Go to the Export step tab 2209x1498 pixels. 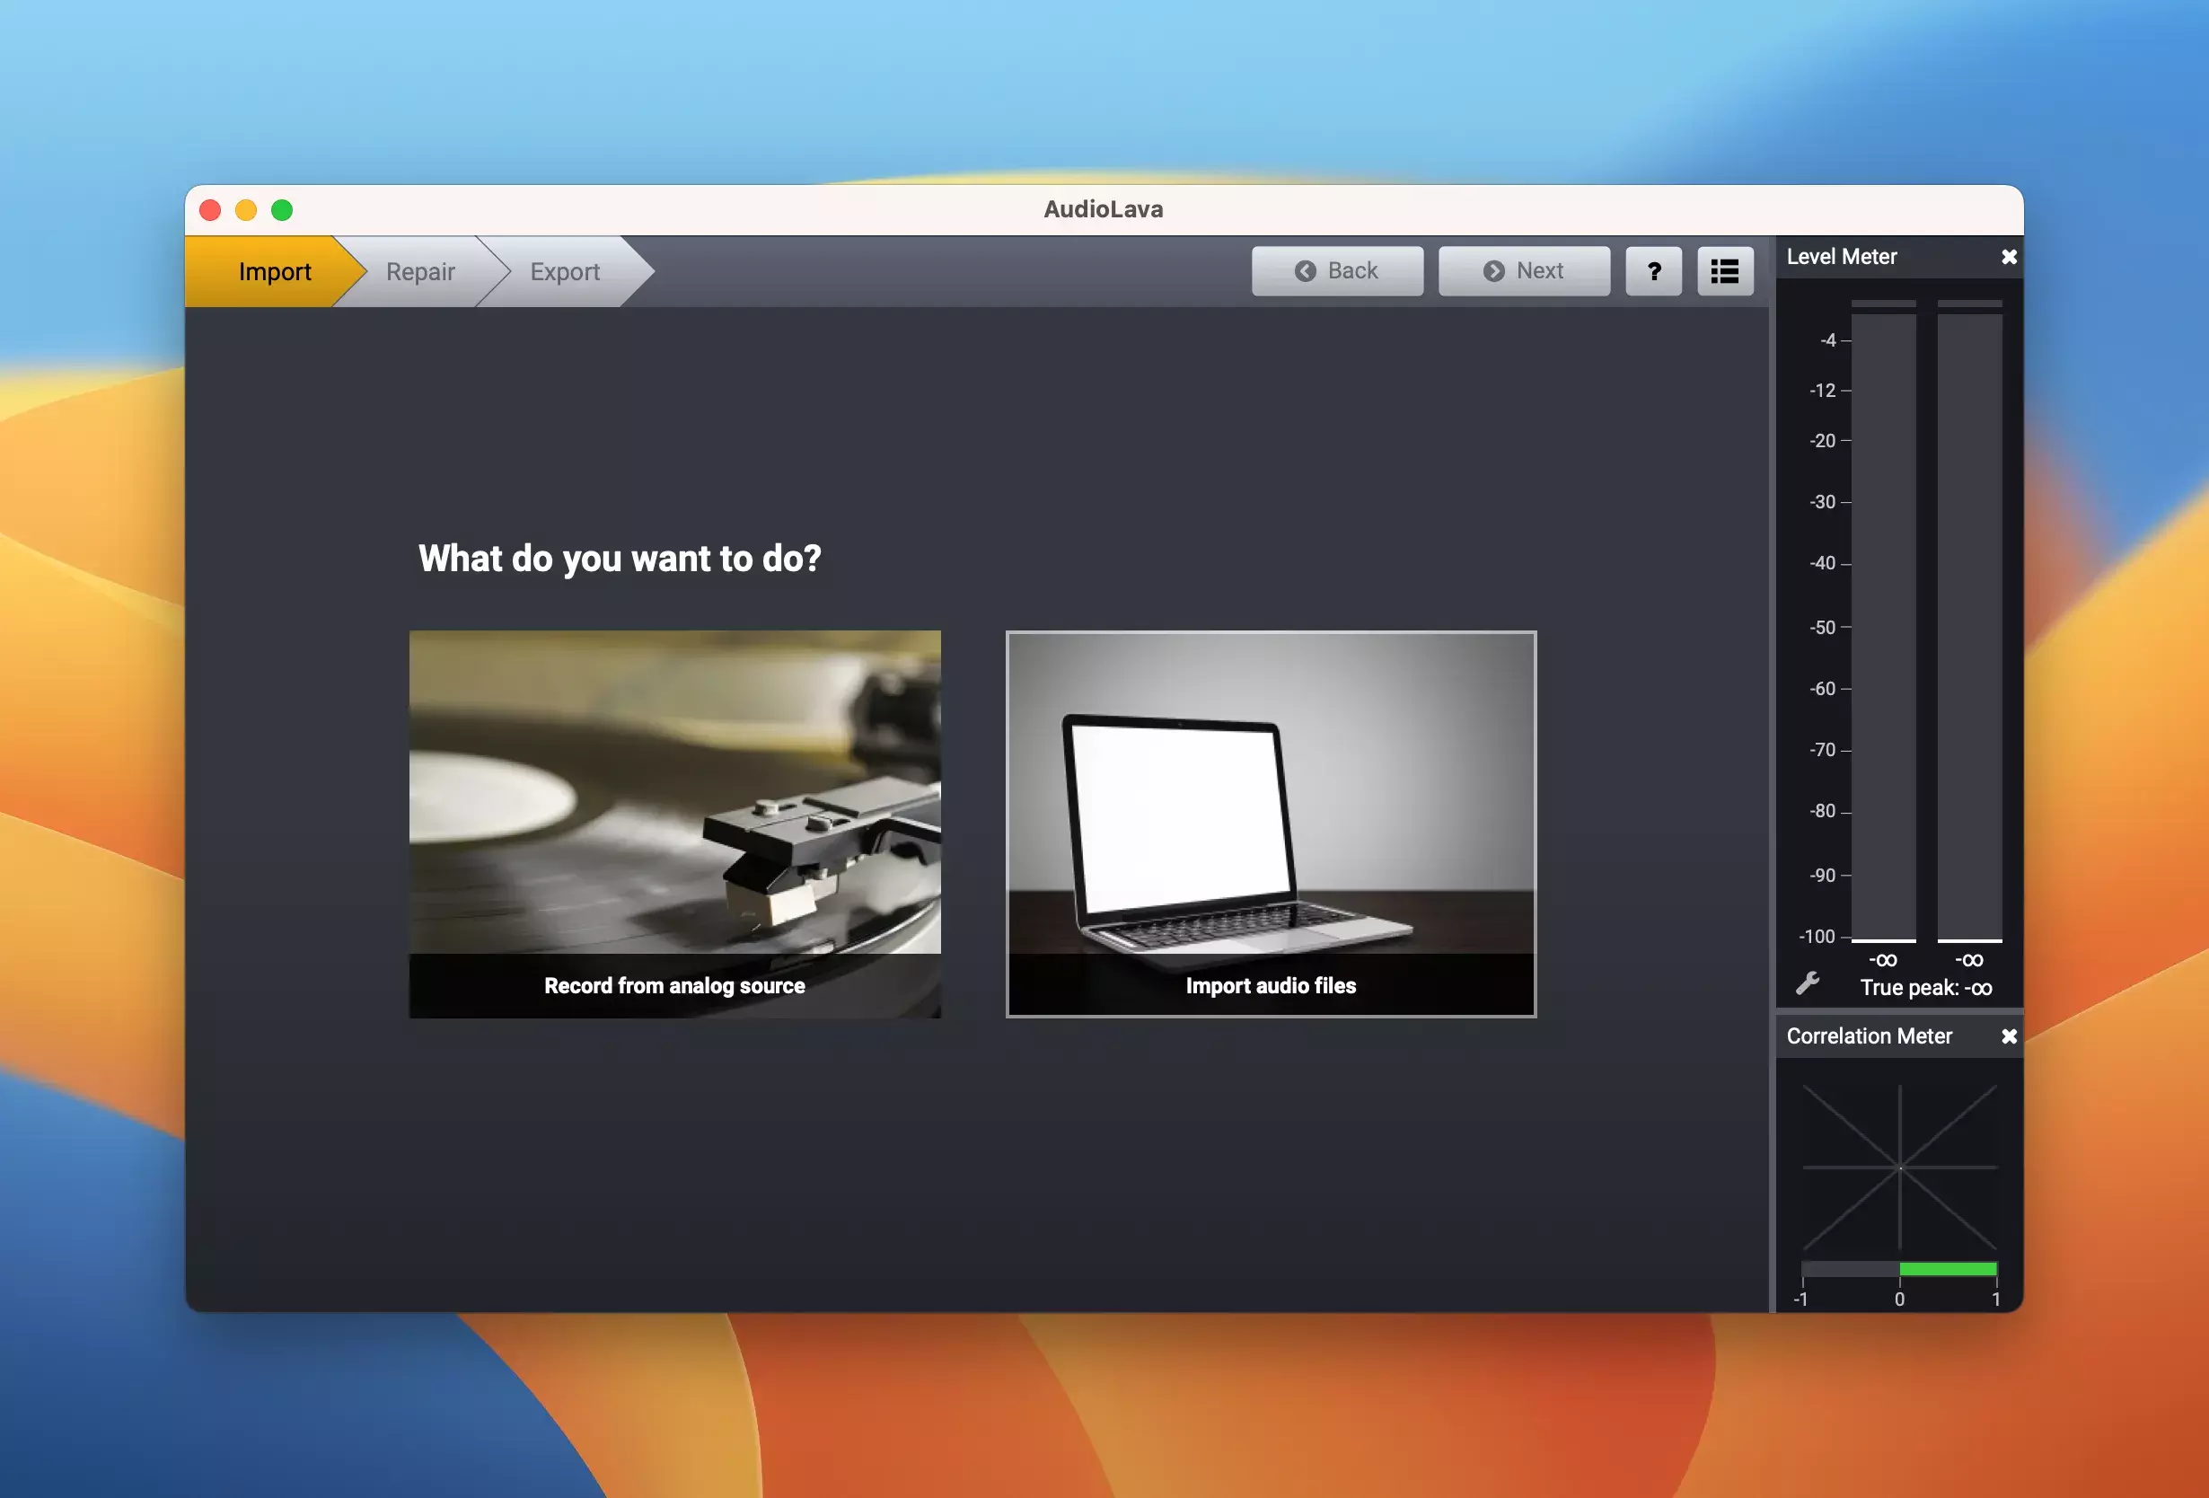pyautogui.click(x=565, y=272)
